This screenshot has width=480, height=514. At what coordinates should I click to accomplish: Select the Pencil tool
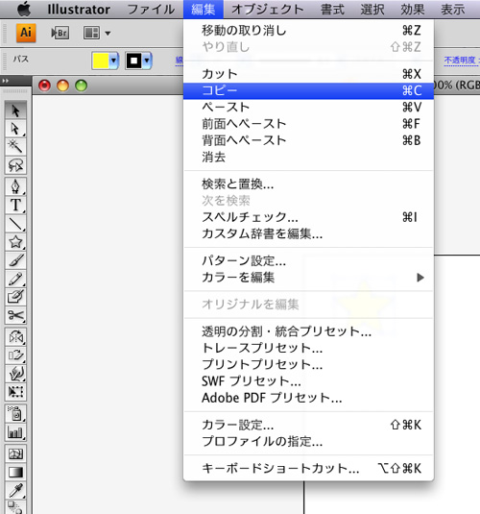click(x=15, y=279)
